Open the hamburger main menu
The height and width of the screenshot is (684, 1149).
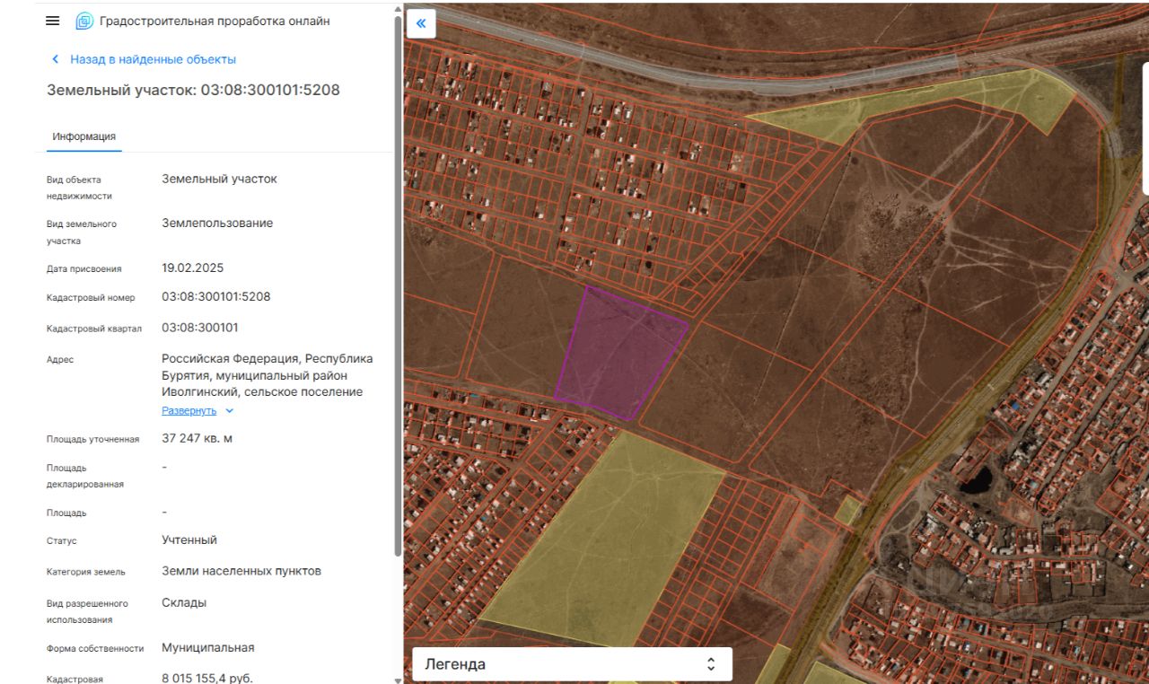[x=53, y=21]
